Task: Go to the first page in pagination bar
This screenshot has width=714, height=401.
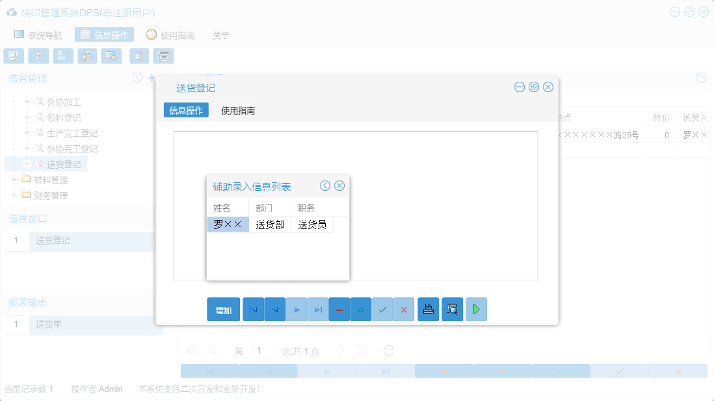Action: [192, 350]
